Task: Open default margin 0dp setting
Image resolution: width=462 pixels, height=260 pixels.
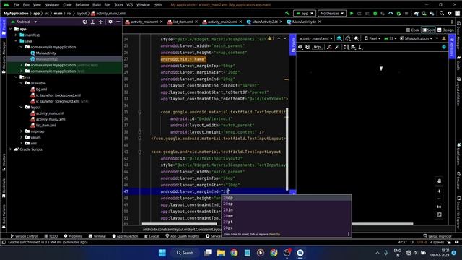Action: tap(317, 47)
